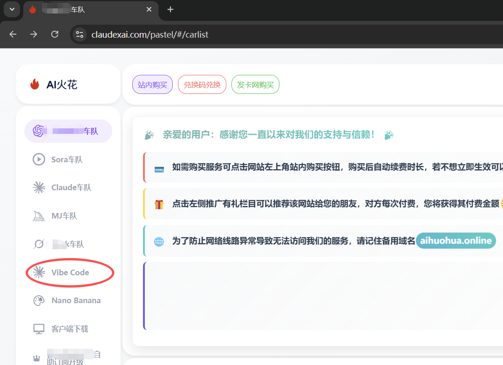Select the highlighted 车队 item in sidebar
The width and height of the screenshot is (503, 365).
pos(68,131)
